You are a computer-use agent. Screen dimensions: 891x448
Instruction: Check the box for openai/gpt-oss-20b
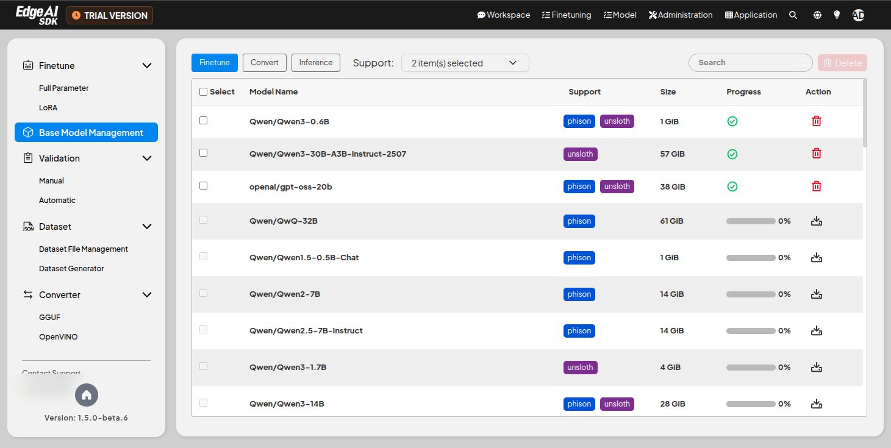coord(204,185)
